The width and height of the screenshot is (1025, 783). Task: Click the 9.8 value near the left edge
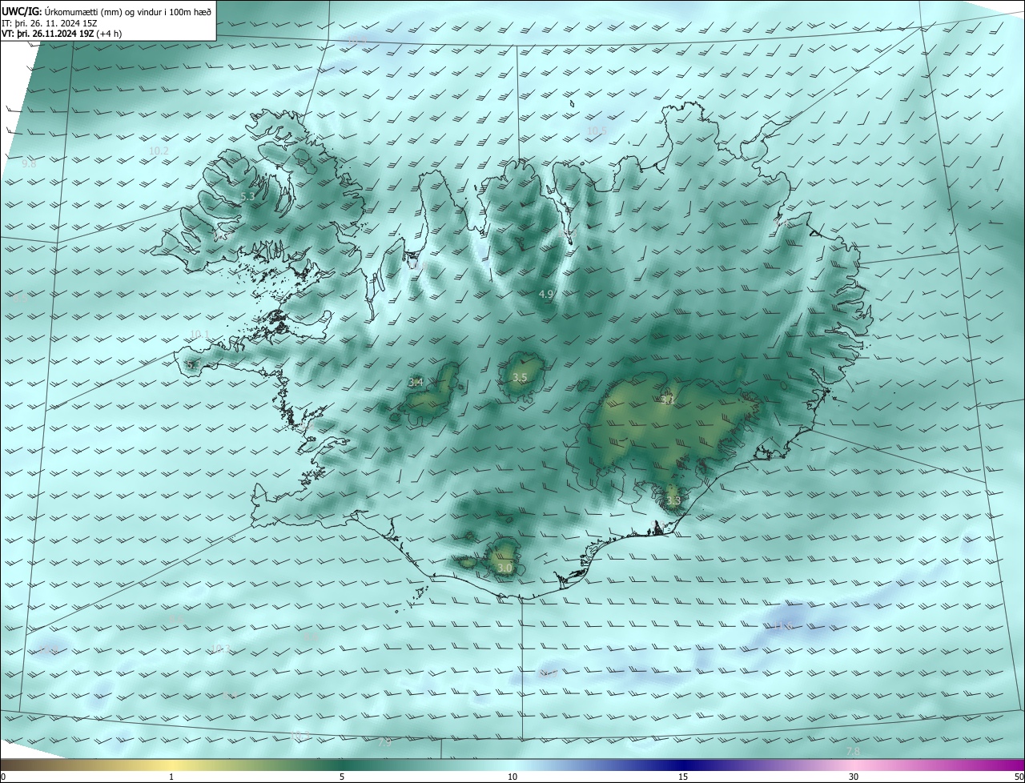(29, 163)
